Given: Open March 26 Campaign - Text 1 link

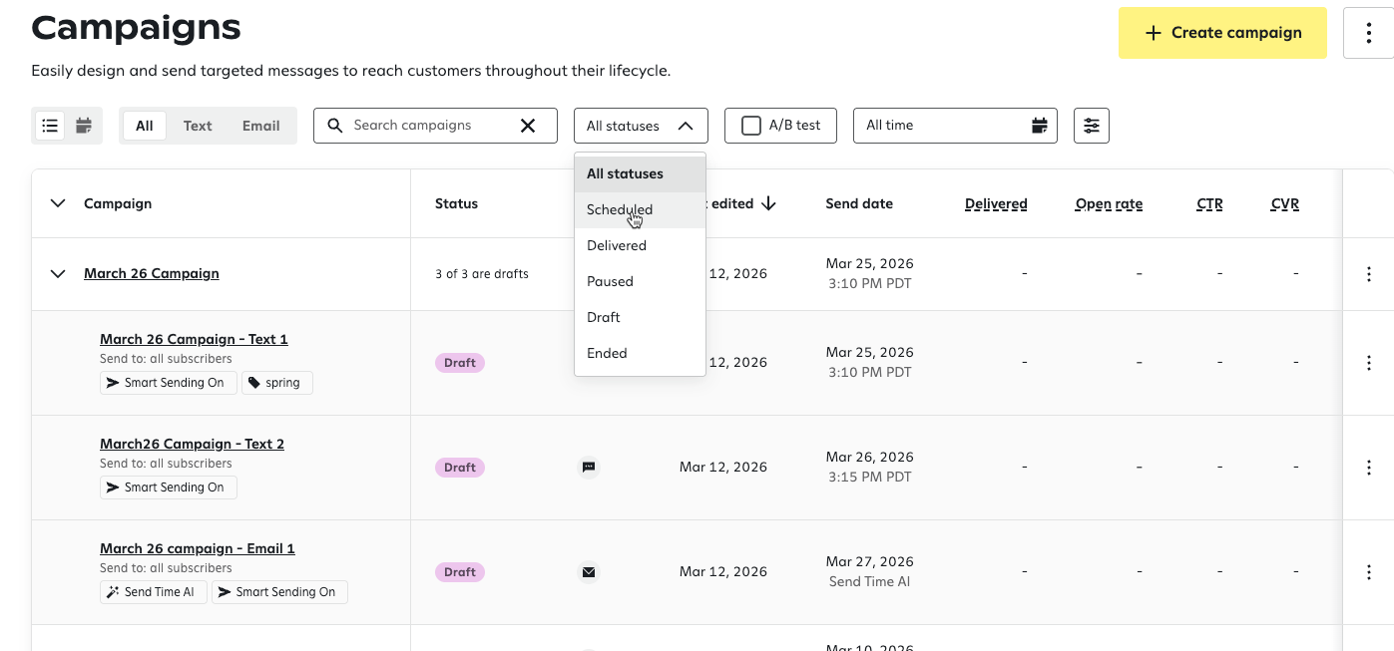Looking at the screenshot, I should pos(194,339).
